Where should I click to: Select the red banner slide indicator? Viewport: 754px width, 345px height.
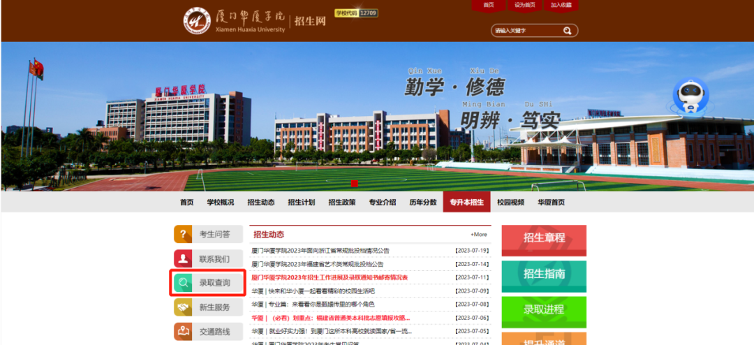coord(355,183)
